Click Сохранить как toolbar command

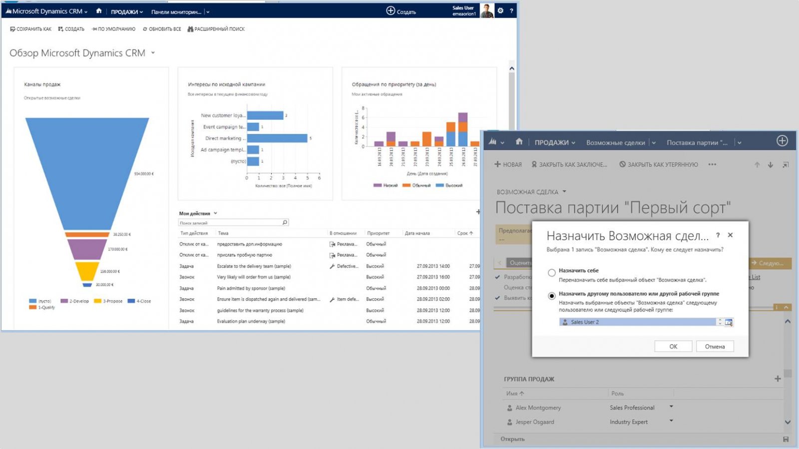pos(30,29)
